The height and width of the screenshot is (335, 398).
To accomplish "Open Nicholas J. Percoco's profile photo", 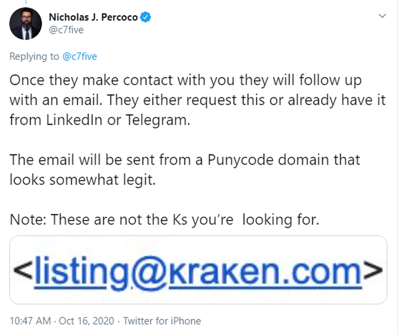I will 26,23.
